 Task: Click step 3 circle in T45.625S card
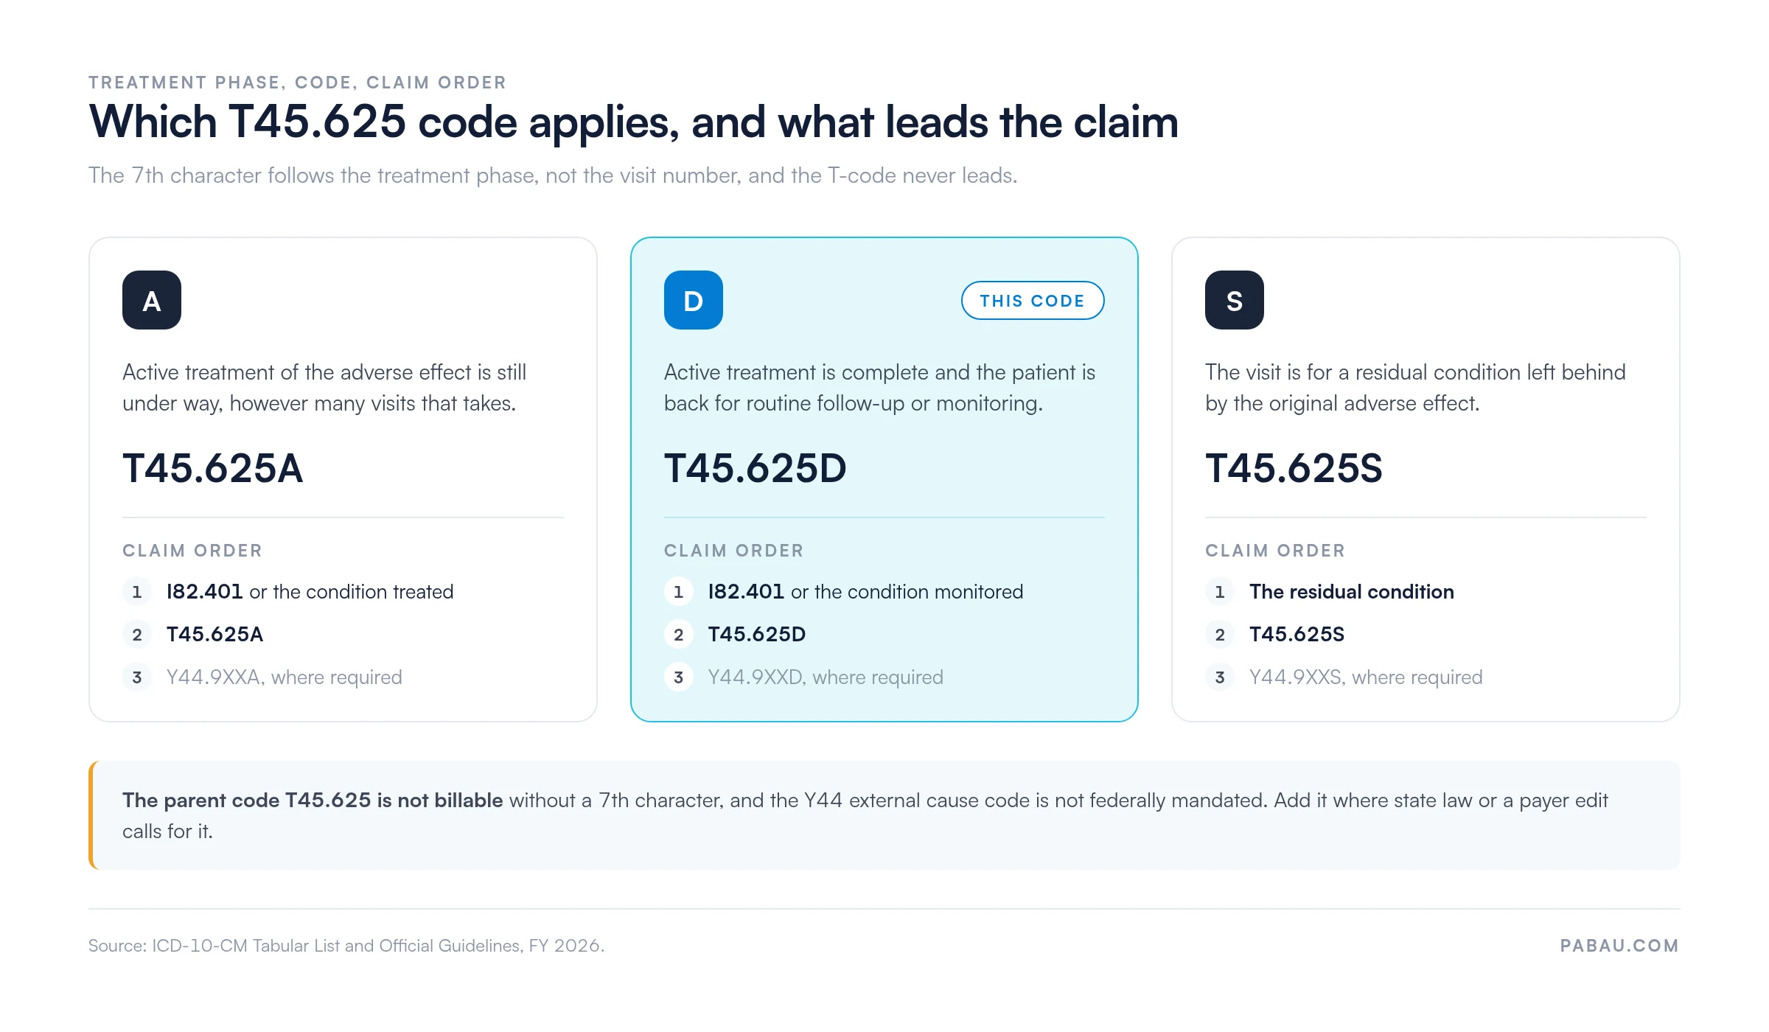pyautogui.click(x=1220, y=677)
